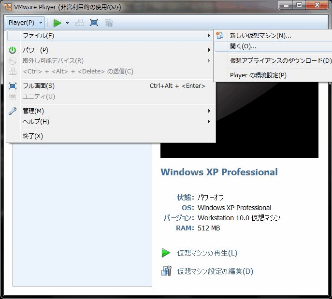Image resolution: width=332 pixels, height=299 pixels.
Task: Select the ファイル(F) menu entry
Action: click(110, 36)
